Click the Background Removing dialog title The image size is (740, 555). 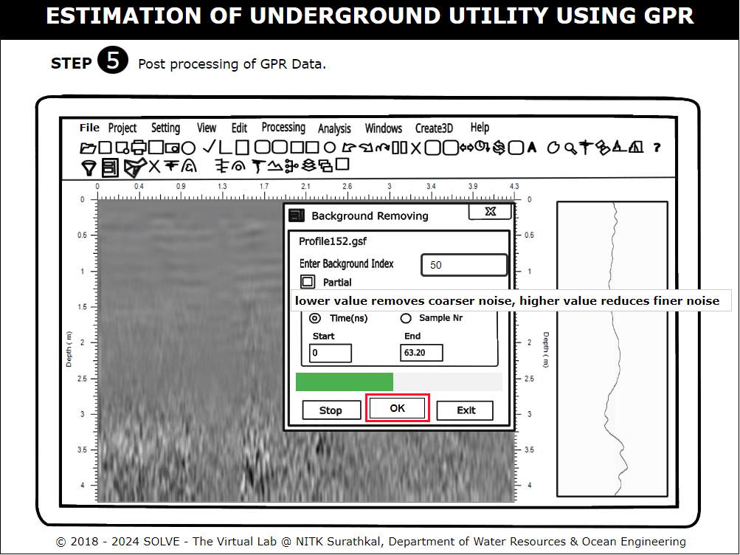(x=370, y=216)
